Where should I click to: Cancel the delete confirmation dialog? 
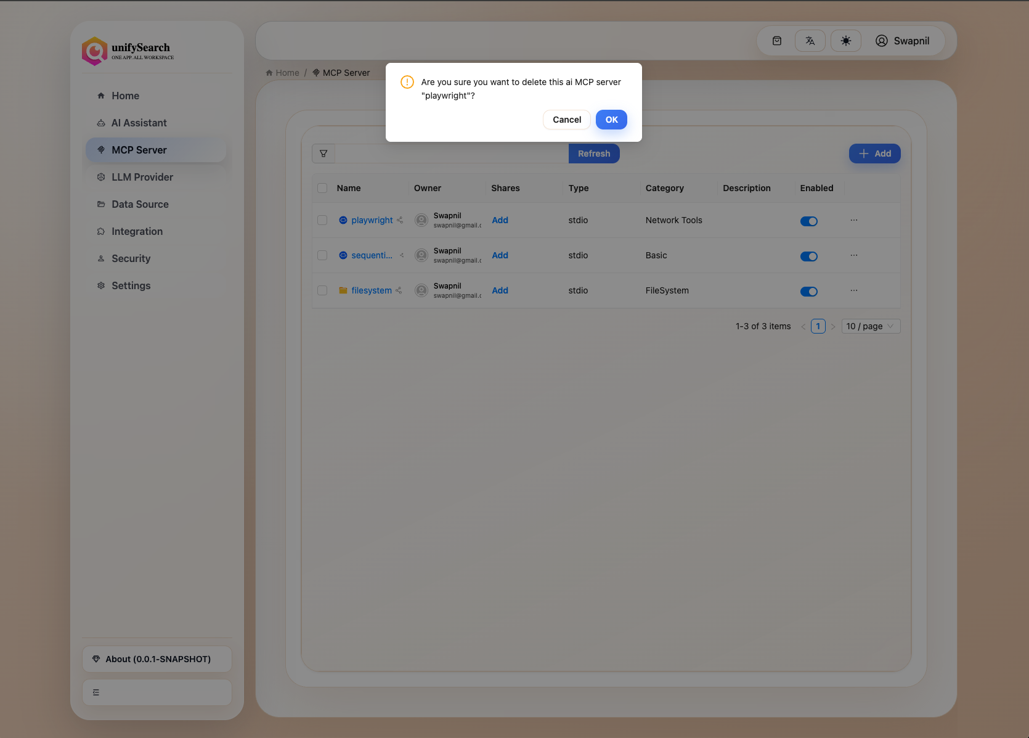point(566,120)
